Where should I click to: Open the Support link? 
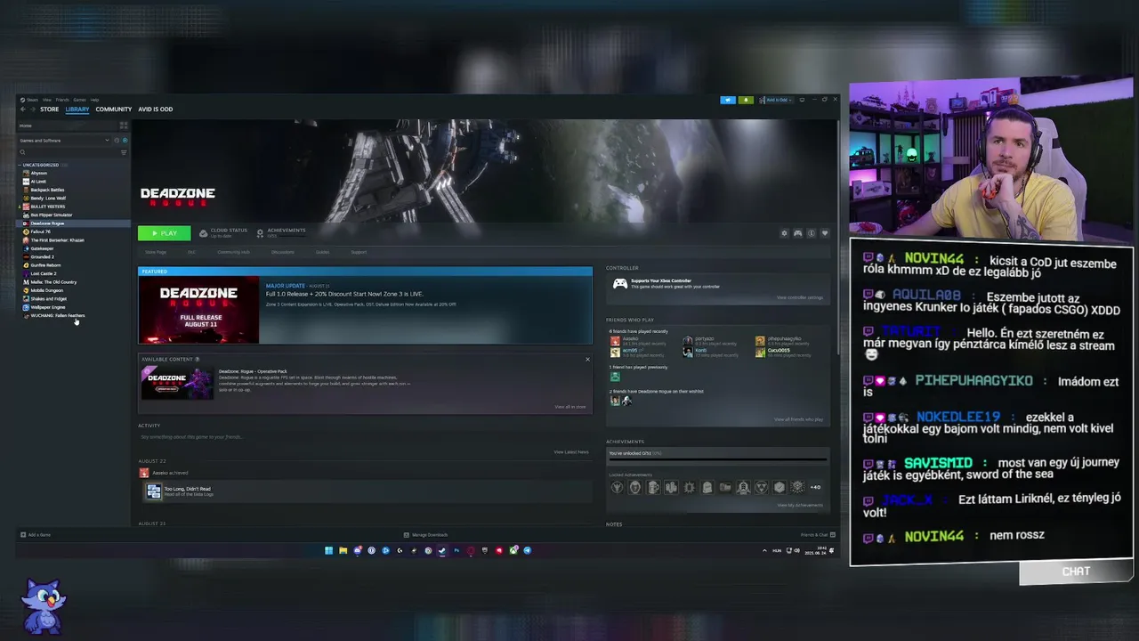click(359, 252)
